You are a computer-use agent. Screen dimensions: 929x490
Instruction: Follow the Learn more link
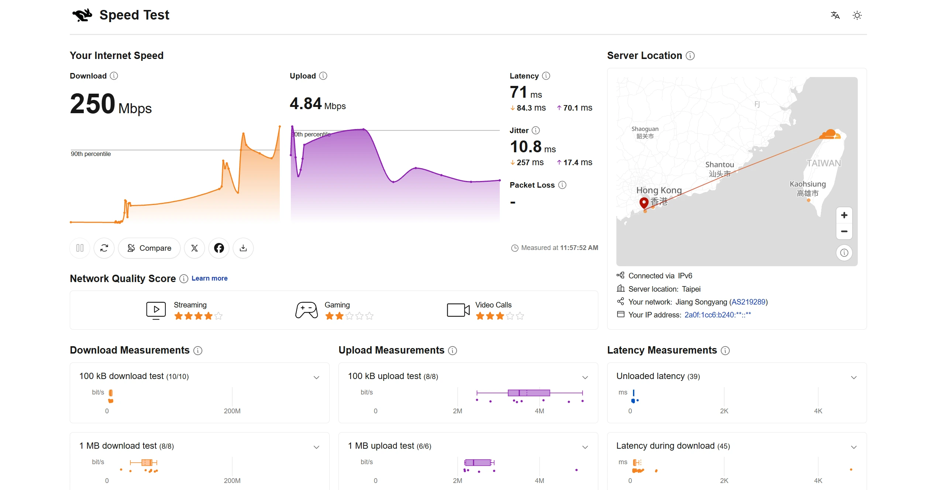(x=210, y=278)
